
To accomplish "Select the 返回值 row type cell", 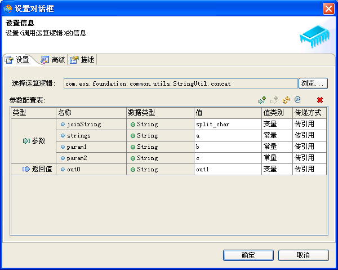I will [33, 169].
